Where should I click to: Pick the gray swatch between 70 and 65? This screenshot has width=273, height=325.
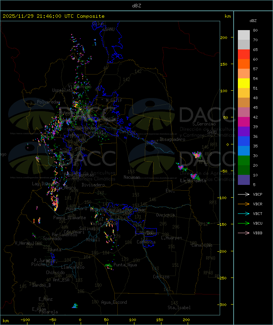(244, 44)
